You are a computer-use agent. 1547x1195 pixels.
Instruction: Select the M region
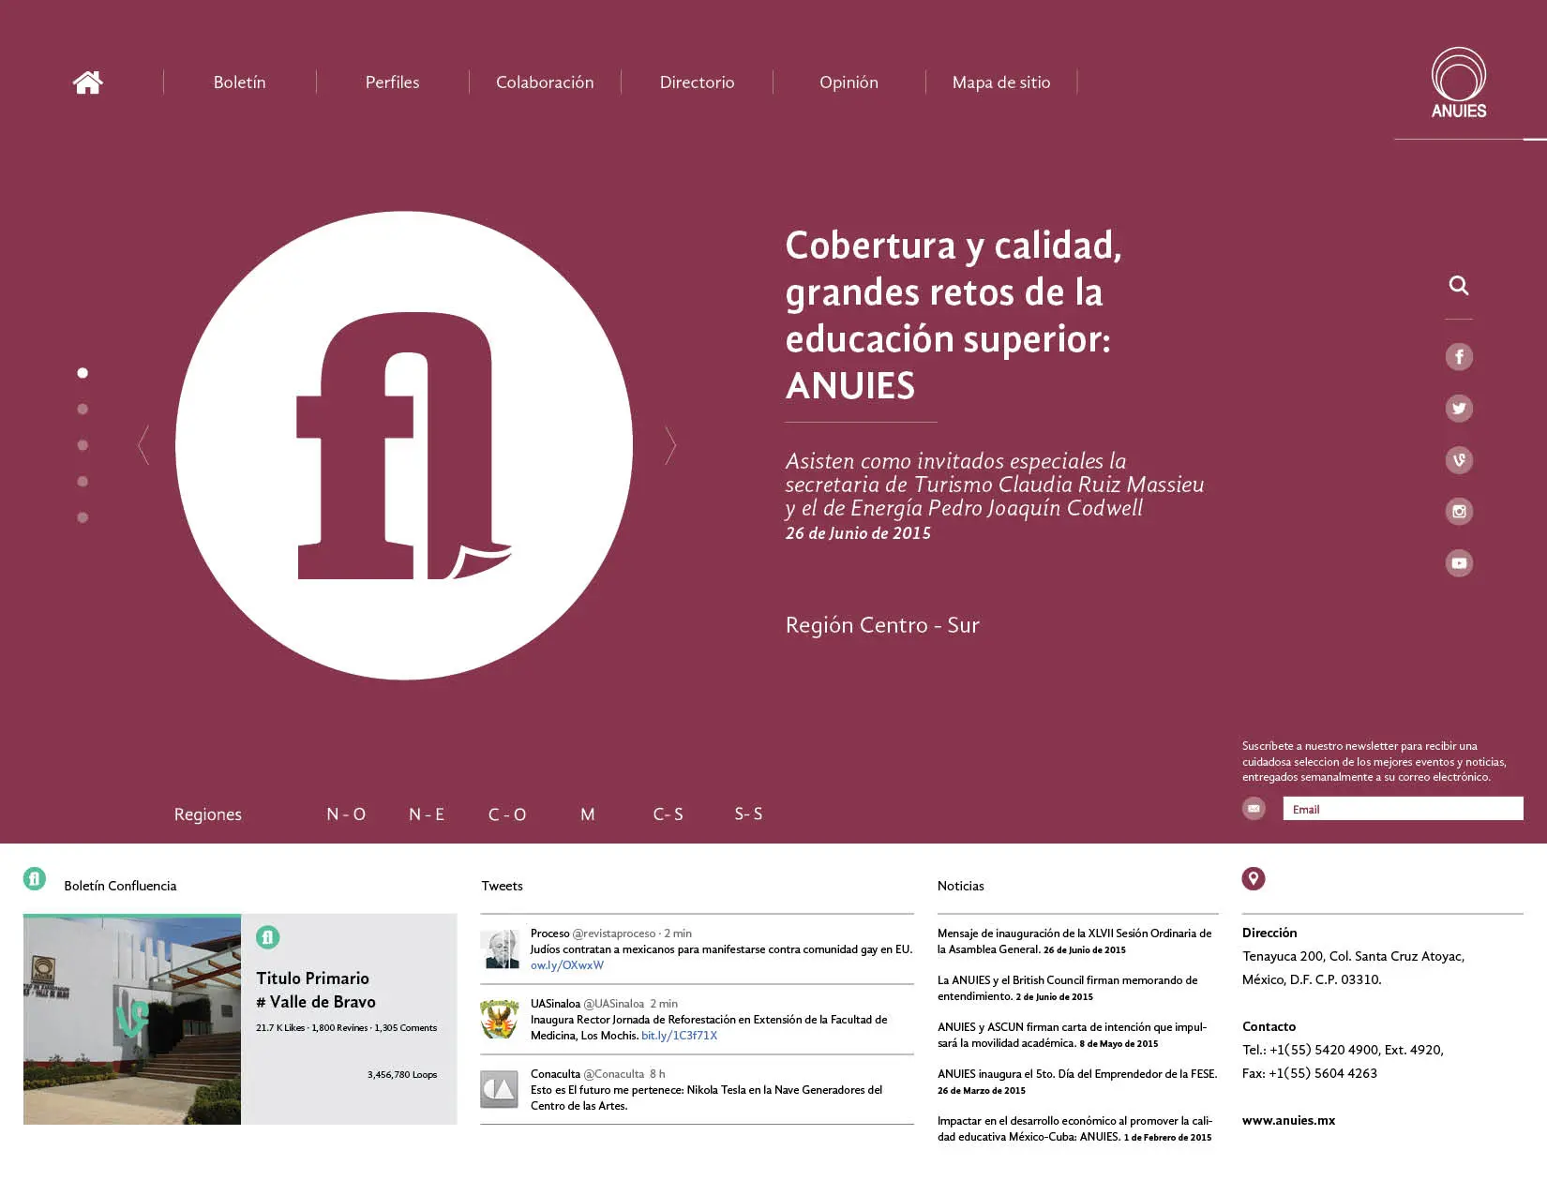[588, 814]
